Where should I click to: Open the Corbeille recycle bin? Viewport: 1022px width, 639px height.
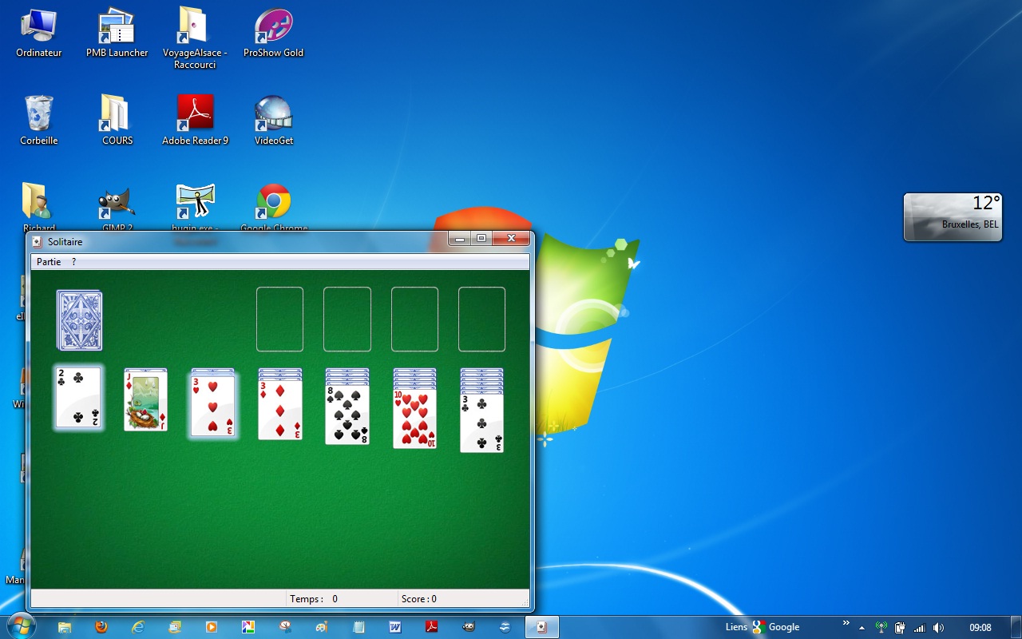coord(38,121)
